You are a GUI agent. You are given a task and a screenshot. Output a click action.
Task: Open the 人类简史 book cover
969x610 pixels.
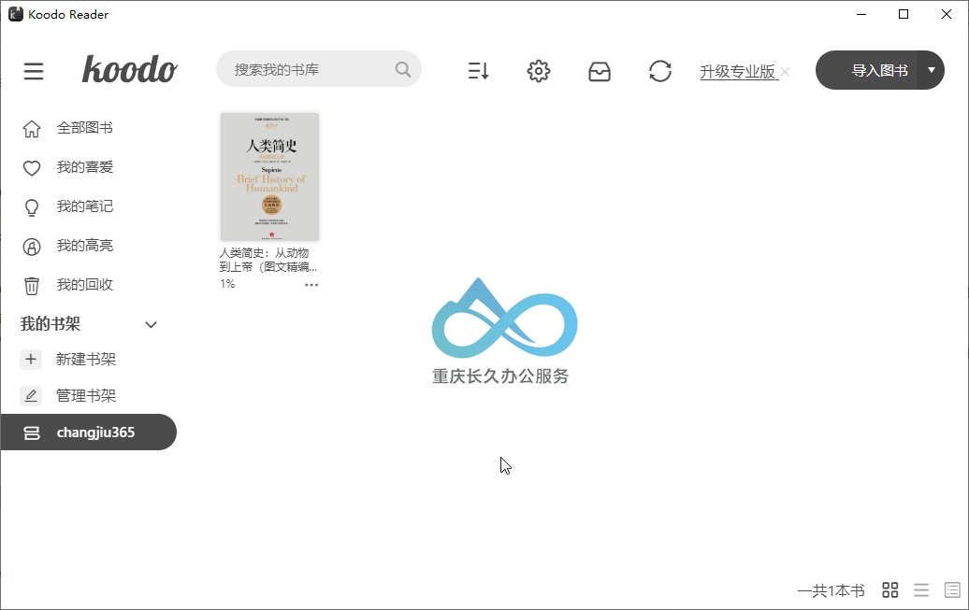coord(269,177)
